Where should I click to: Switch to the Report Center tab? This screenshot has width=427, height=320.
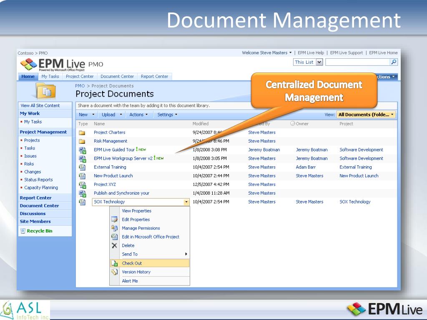pyautogui.click(x=154, y=77)
